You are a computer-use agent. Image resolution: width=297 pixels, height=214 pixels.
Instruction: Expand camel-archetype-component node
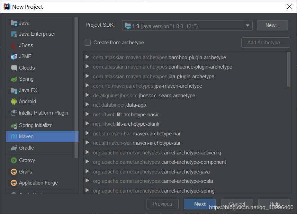pyautogui.click(x=87, y=162)
